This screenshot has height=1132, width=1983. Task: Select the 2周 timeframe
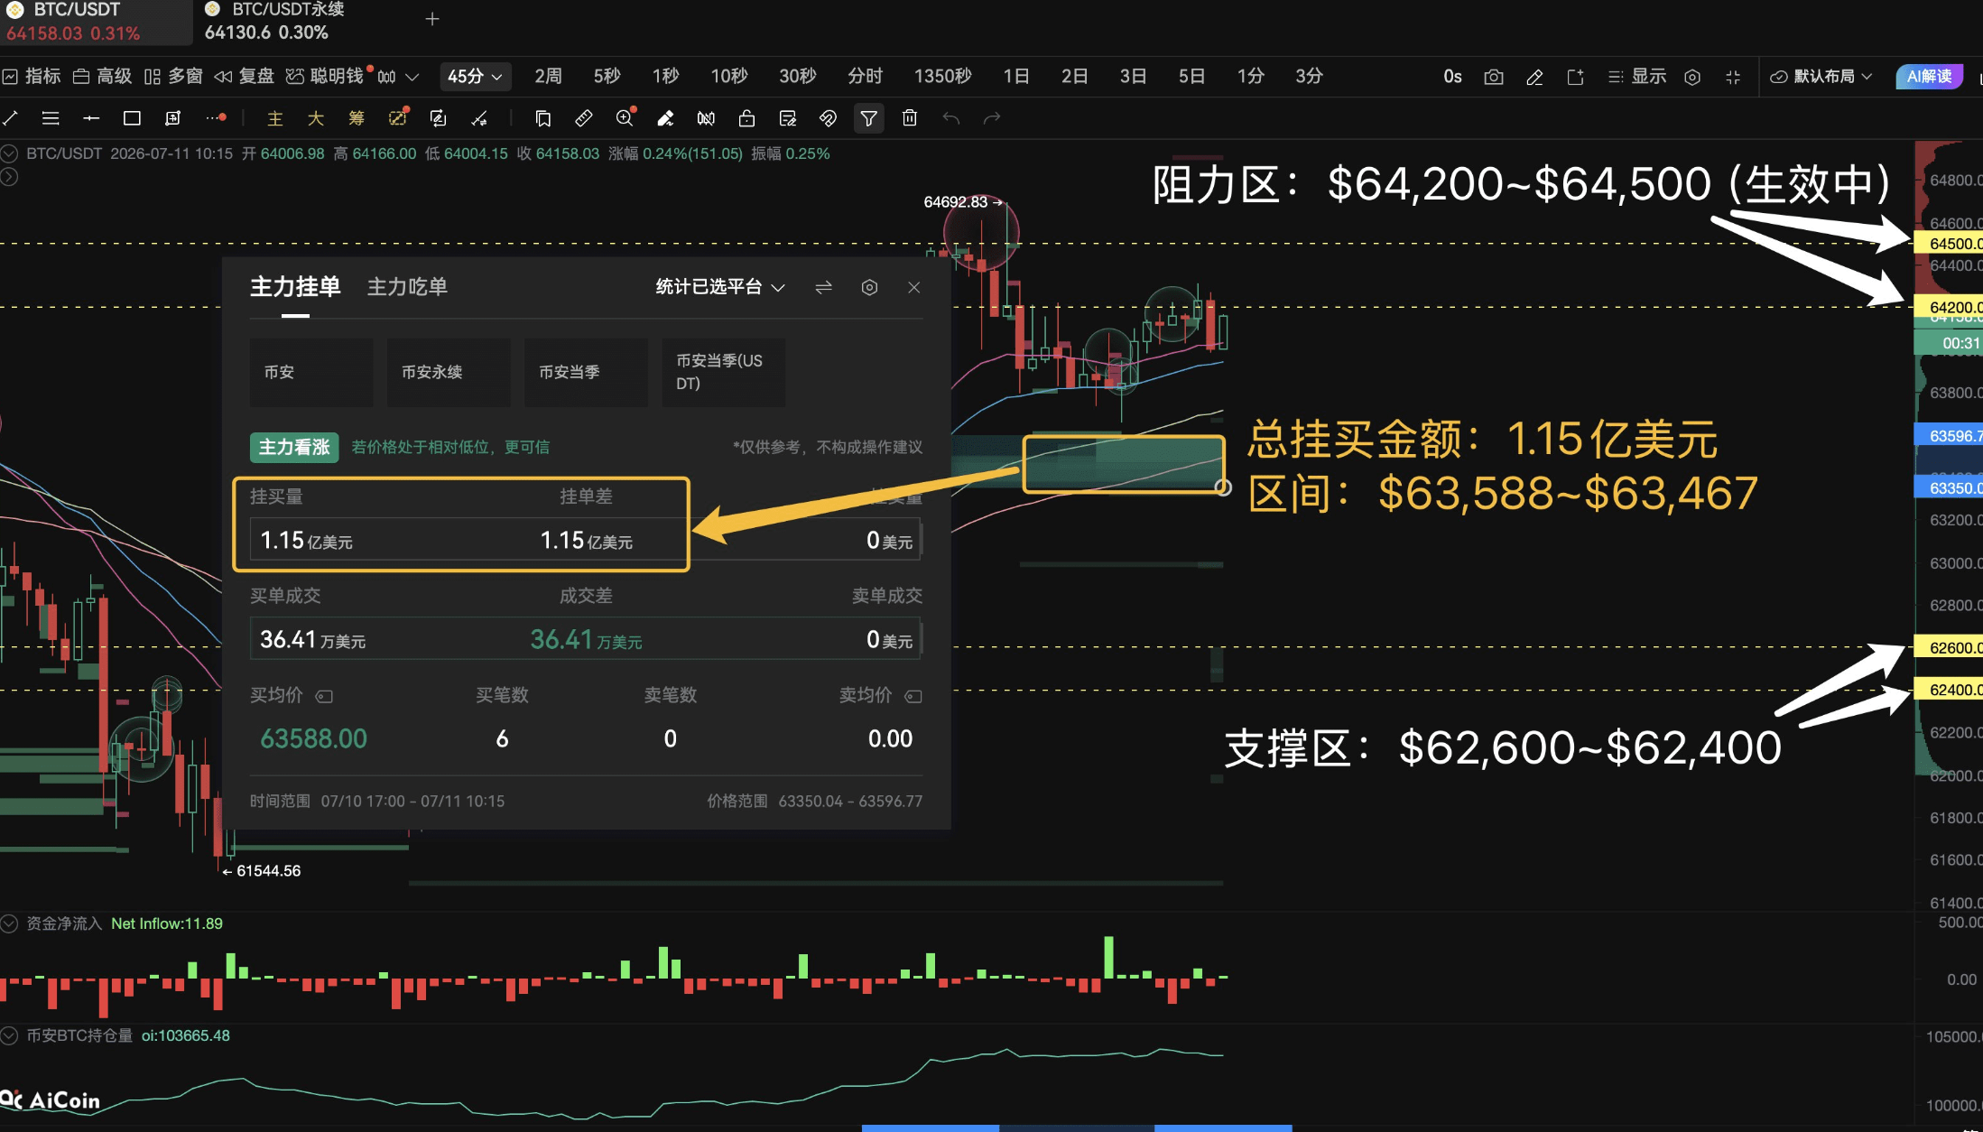(548, 77)
